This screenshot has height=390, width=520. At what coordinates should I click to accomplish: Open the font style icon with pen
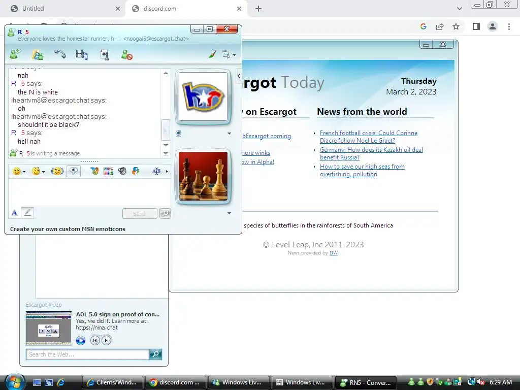[x=94, y=171]
